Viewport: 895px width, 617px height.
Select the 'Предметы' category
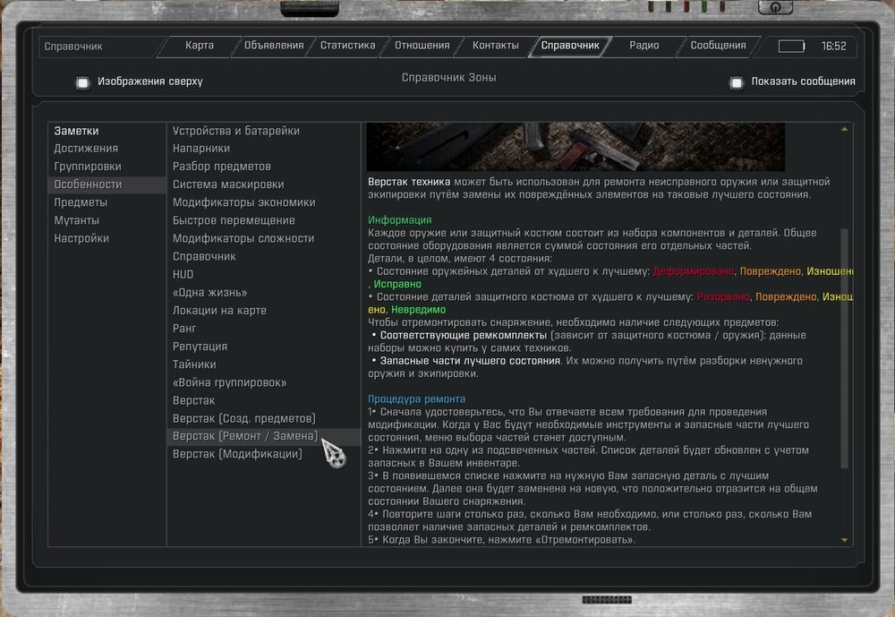(81, 202)
